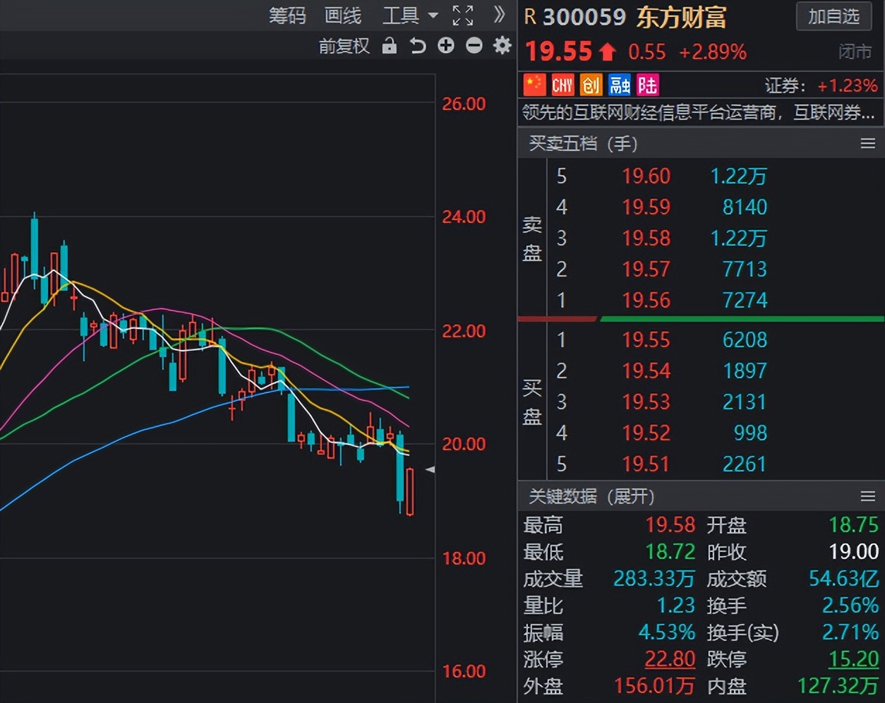This screenshot has width=885, height=703.
Task: Toggle 前复权 price adjustment mode
Action: [344, 45]
